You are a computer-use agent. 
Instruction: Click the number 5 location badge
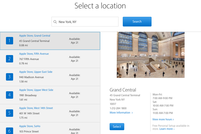coord(9,113)
